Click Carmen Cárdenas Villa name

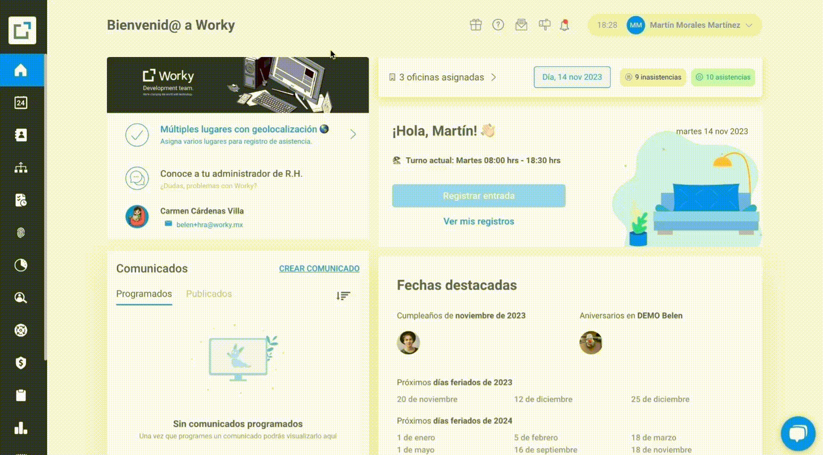(202, 211)
